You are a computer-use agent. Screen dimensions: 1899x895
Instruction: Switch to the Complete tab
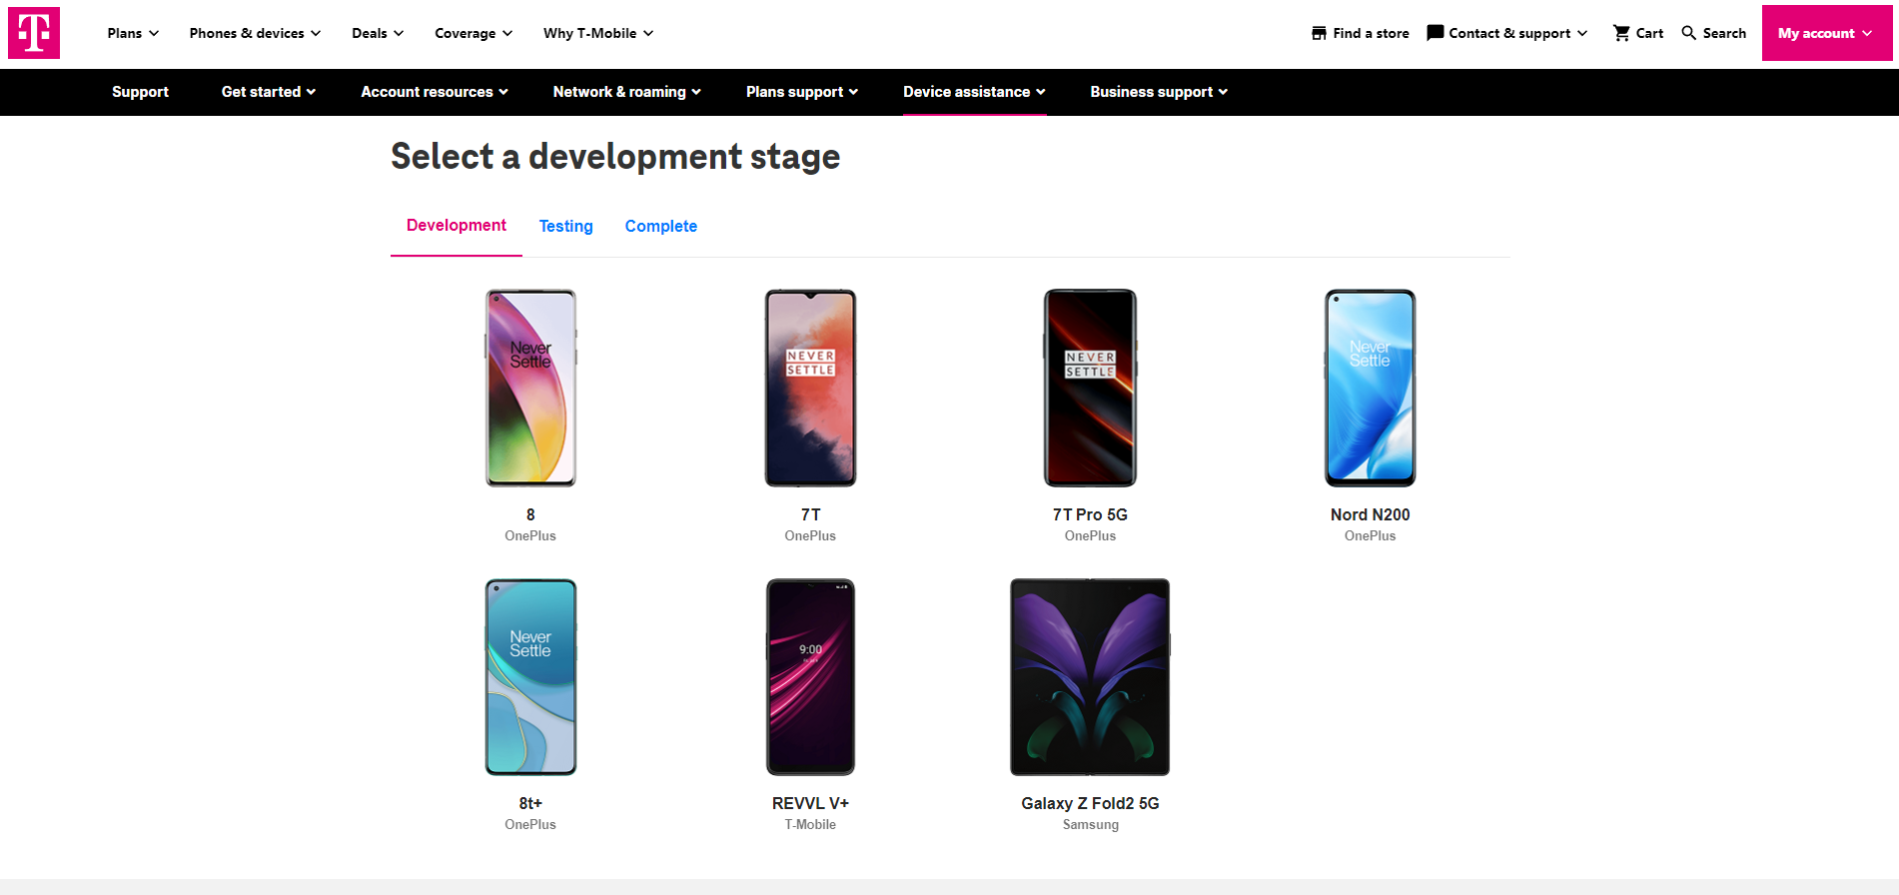[661, 226]
